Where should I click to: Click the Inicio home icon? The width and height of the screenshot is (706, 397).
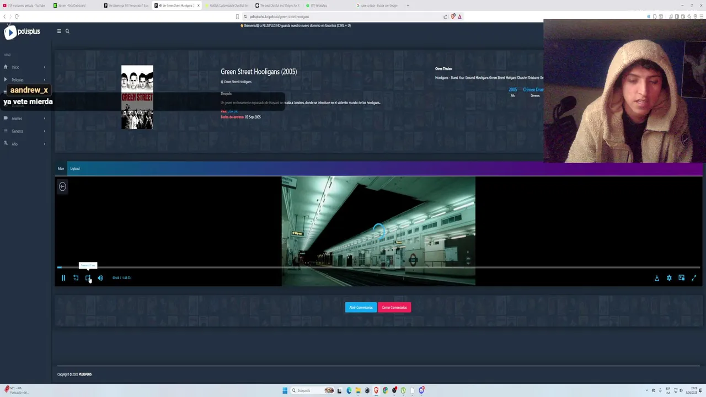click(x=6, y=67)
